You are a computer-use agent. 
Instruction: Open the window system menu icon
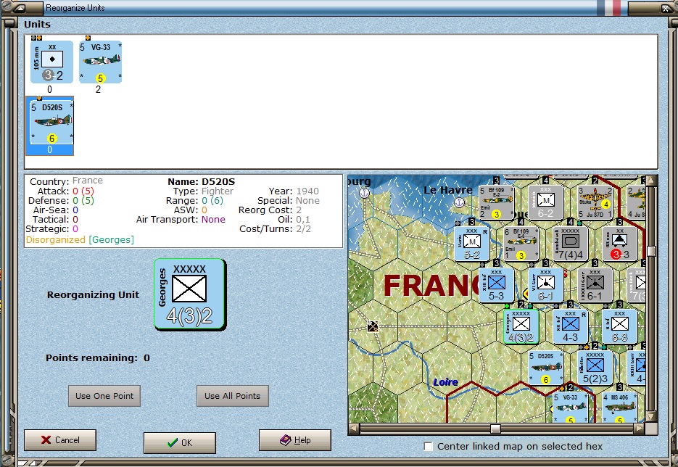pos(20,8)
